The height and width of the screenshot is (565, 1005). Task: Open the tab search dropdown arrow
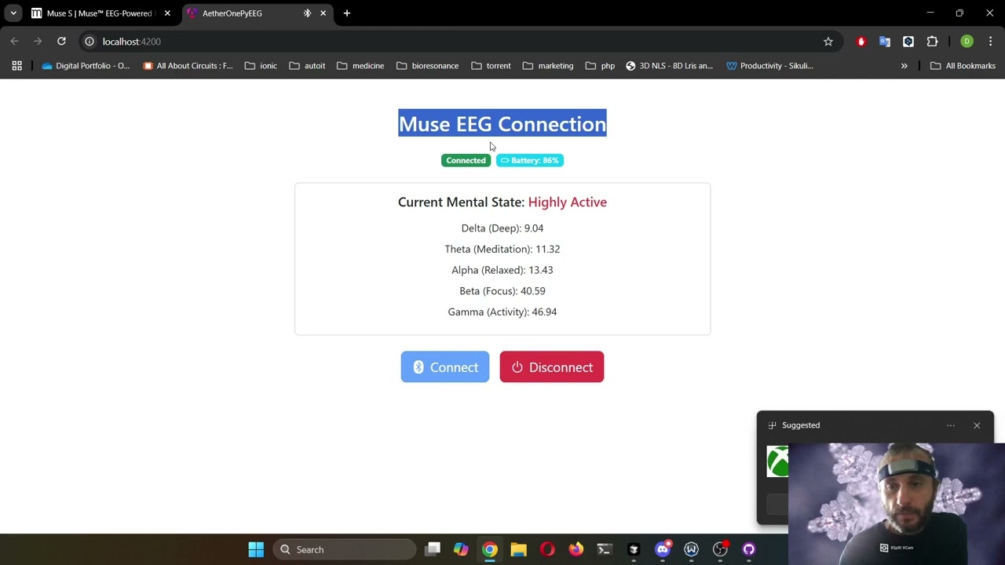click(x=13, y=13)
